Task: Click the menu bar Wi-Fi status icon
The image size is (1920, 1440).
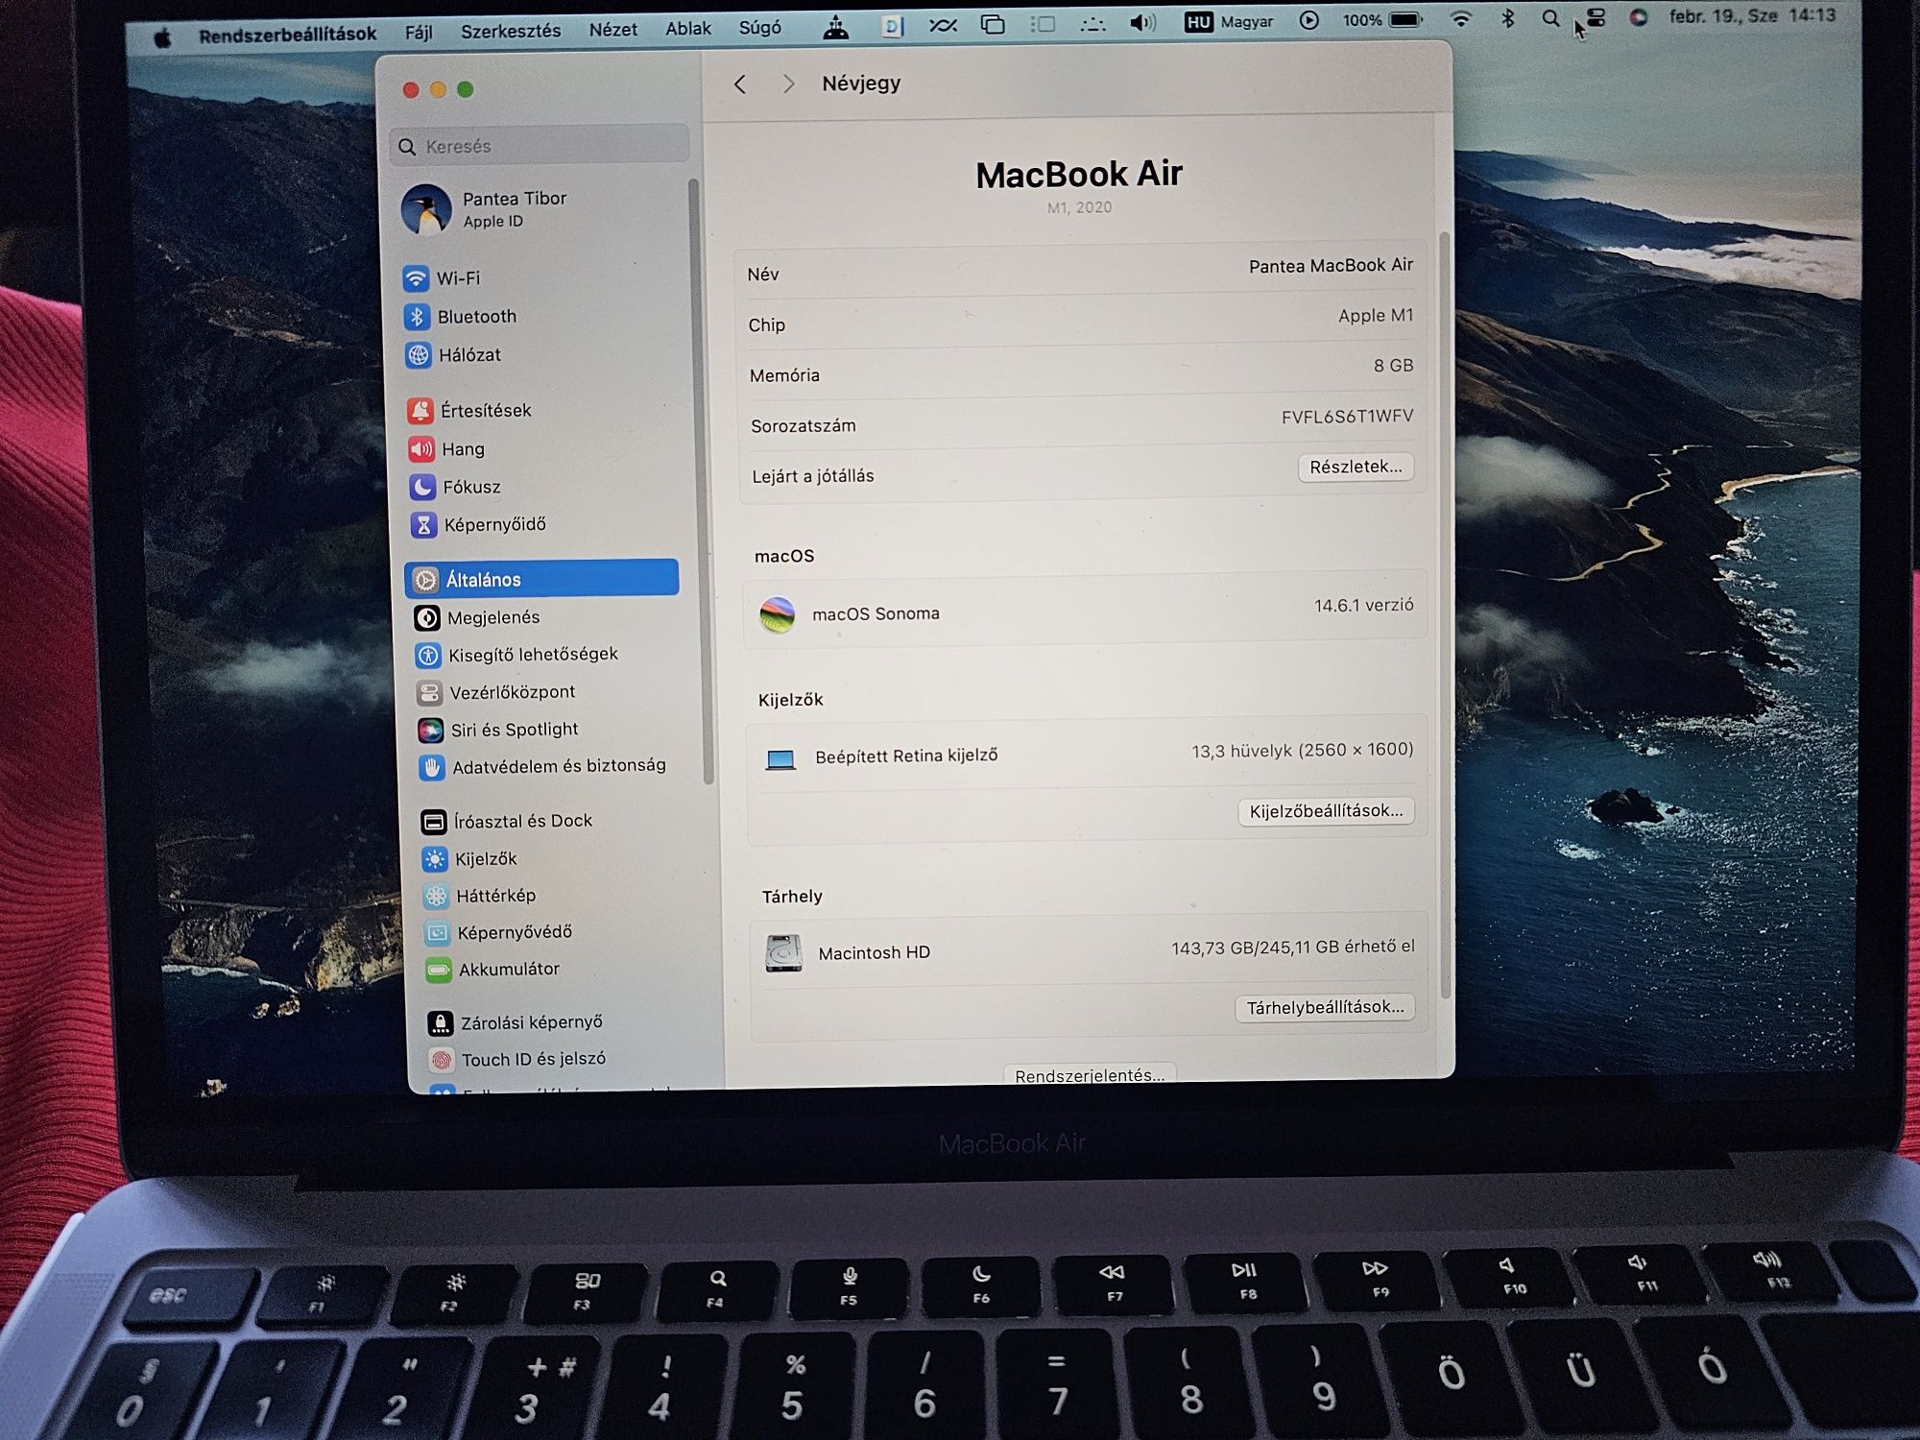Action: pyautogui.click(x=1460, y=19)
